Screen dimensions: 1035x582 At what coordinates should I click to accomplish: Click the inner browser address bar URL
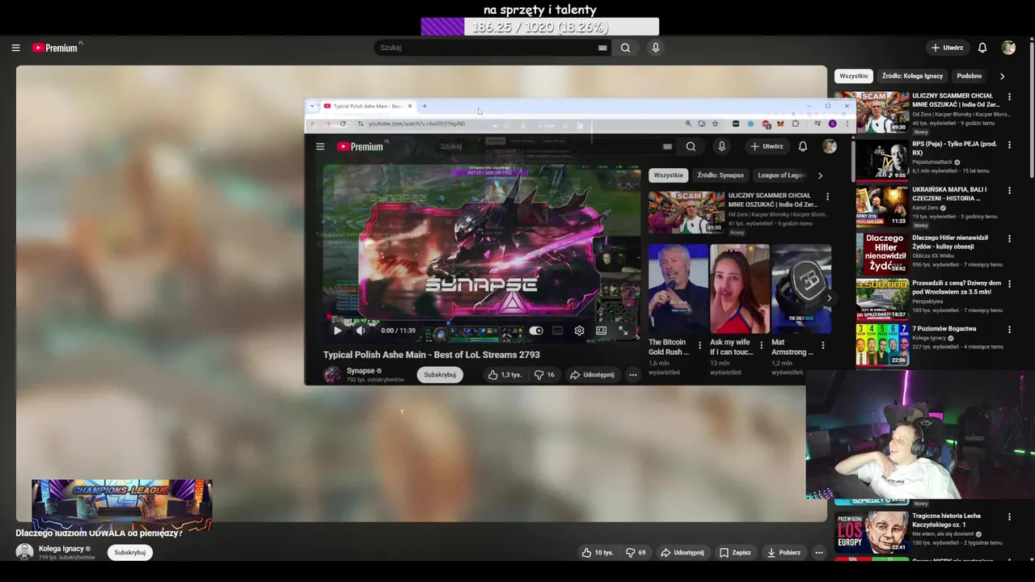[x=416, y=124]
